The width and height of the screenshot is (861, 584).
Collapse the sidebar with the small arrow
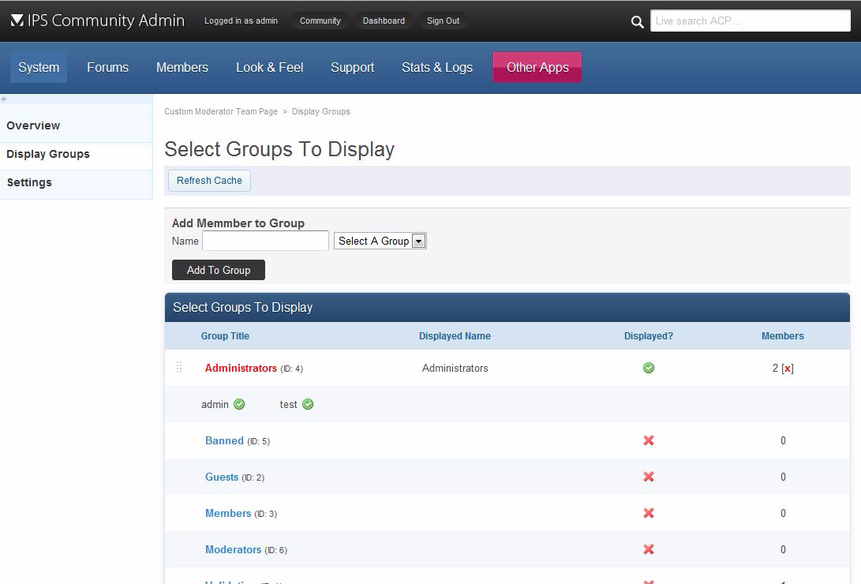click(4, 99)
